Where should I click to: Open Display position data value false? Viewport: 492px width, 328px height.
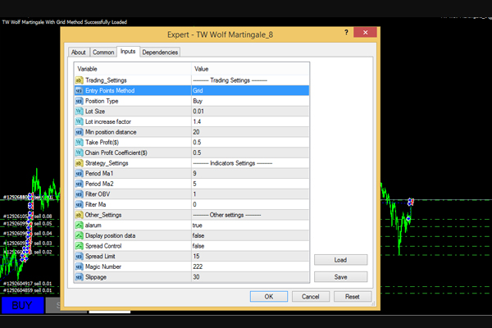click(x=250, y=235)
